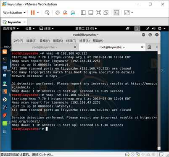
Task: Click the 'Network Distance: 0 hops' line
Action: pos(34,76)
